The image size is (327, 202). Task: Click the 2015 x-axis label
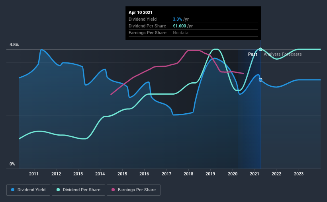pos(122,174)
